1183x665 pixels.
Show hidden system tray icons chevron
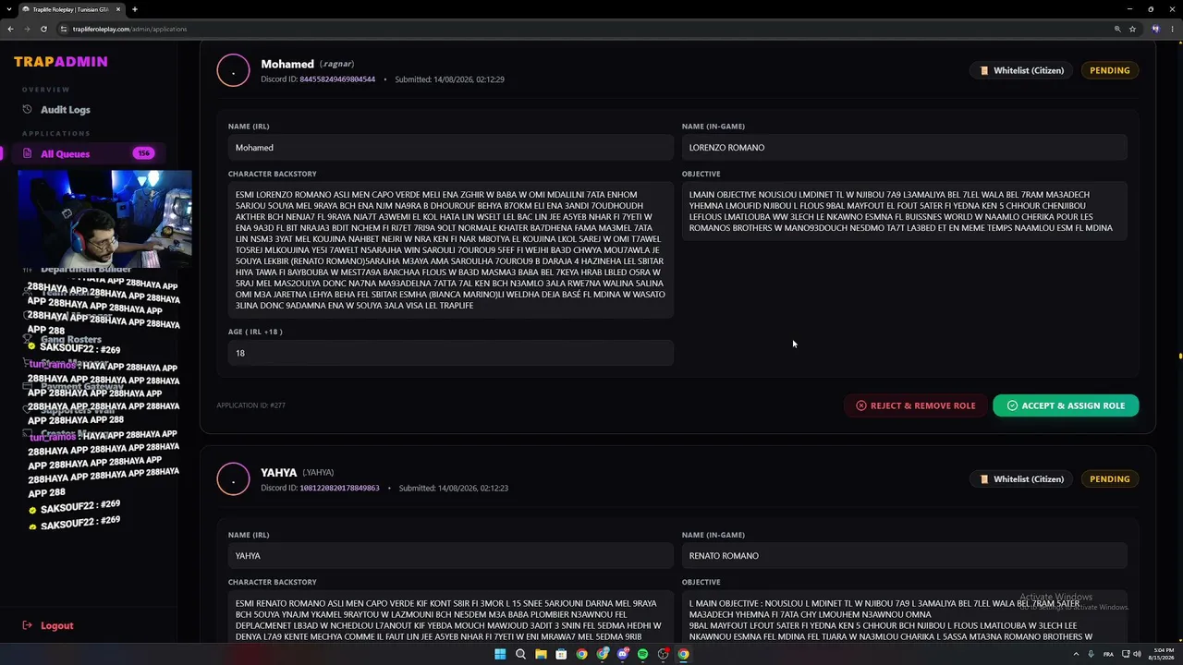pos(1075,654)
